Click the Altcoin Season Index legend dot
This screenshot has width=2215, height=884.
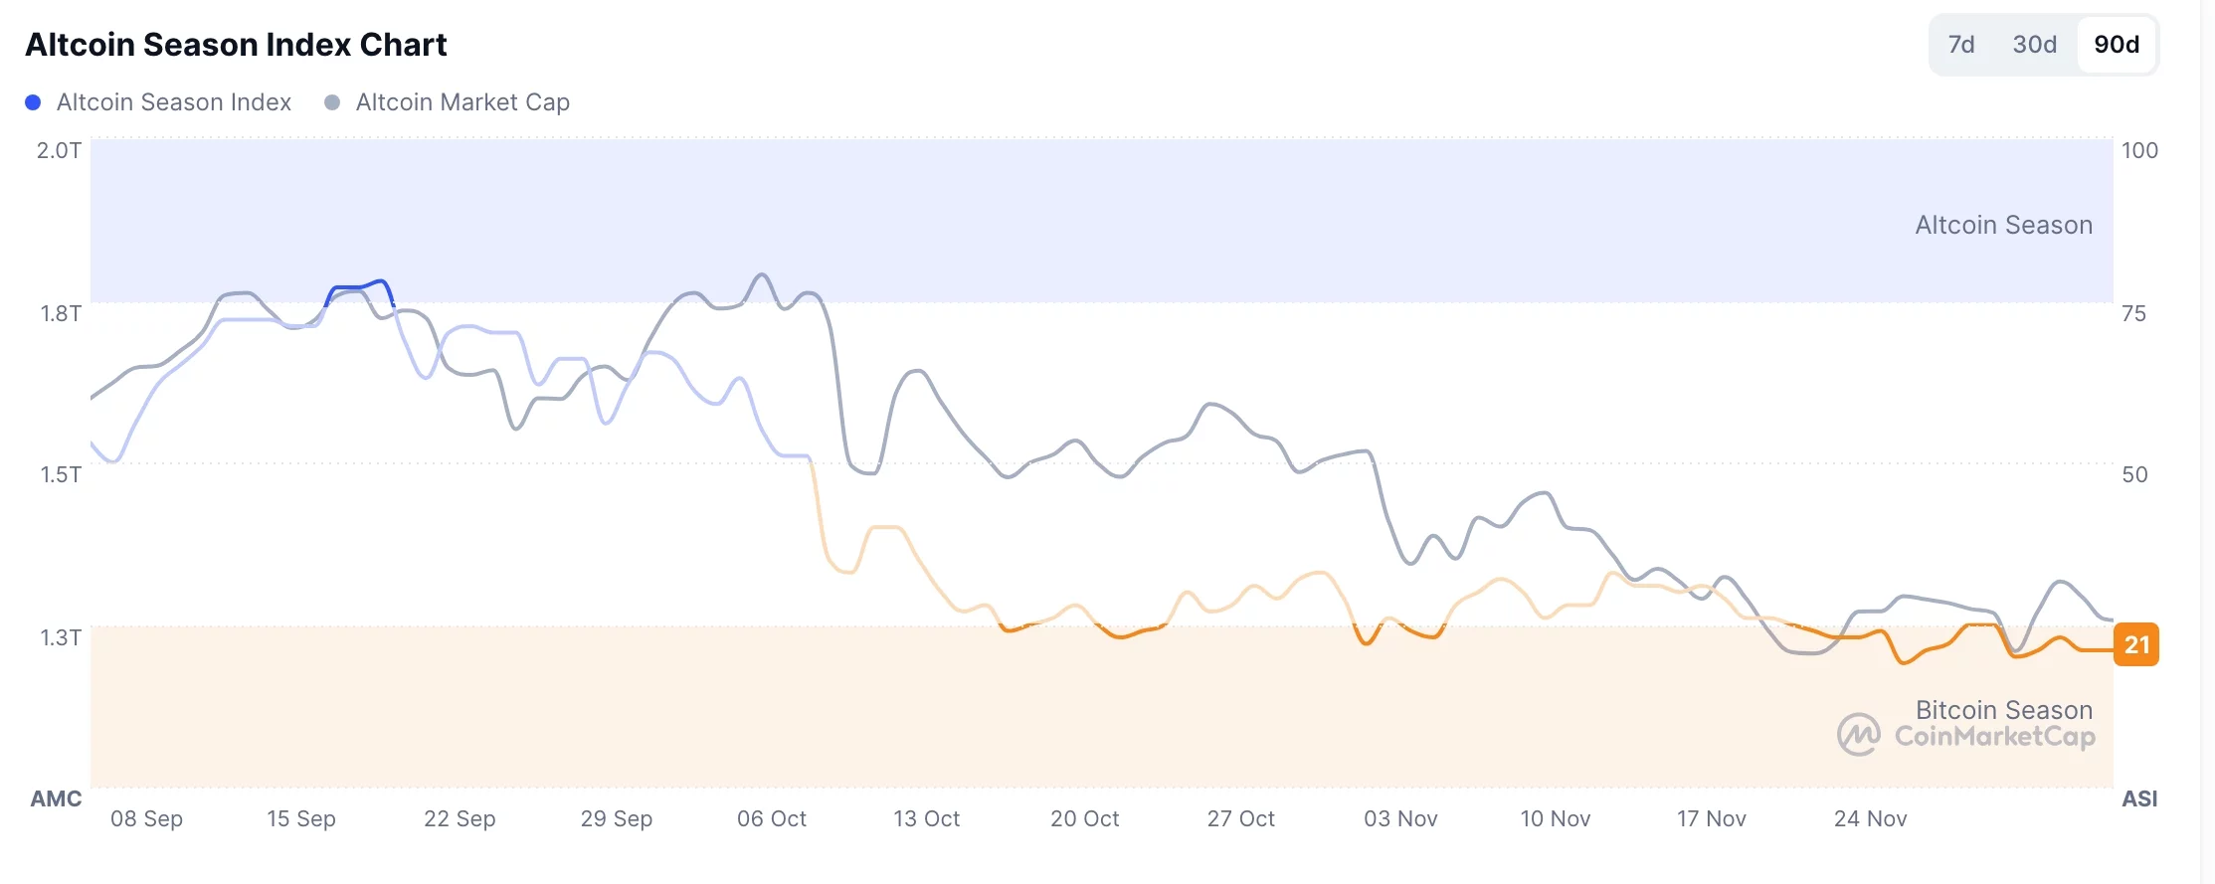(33, 101)
